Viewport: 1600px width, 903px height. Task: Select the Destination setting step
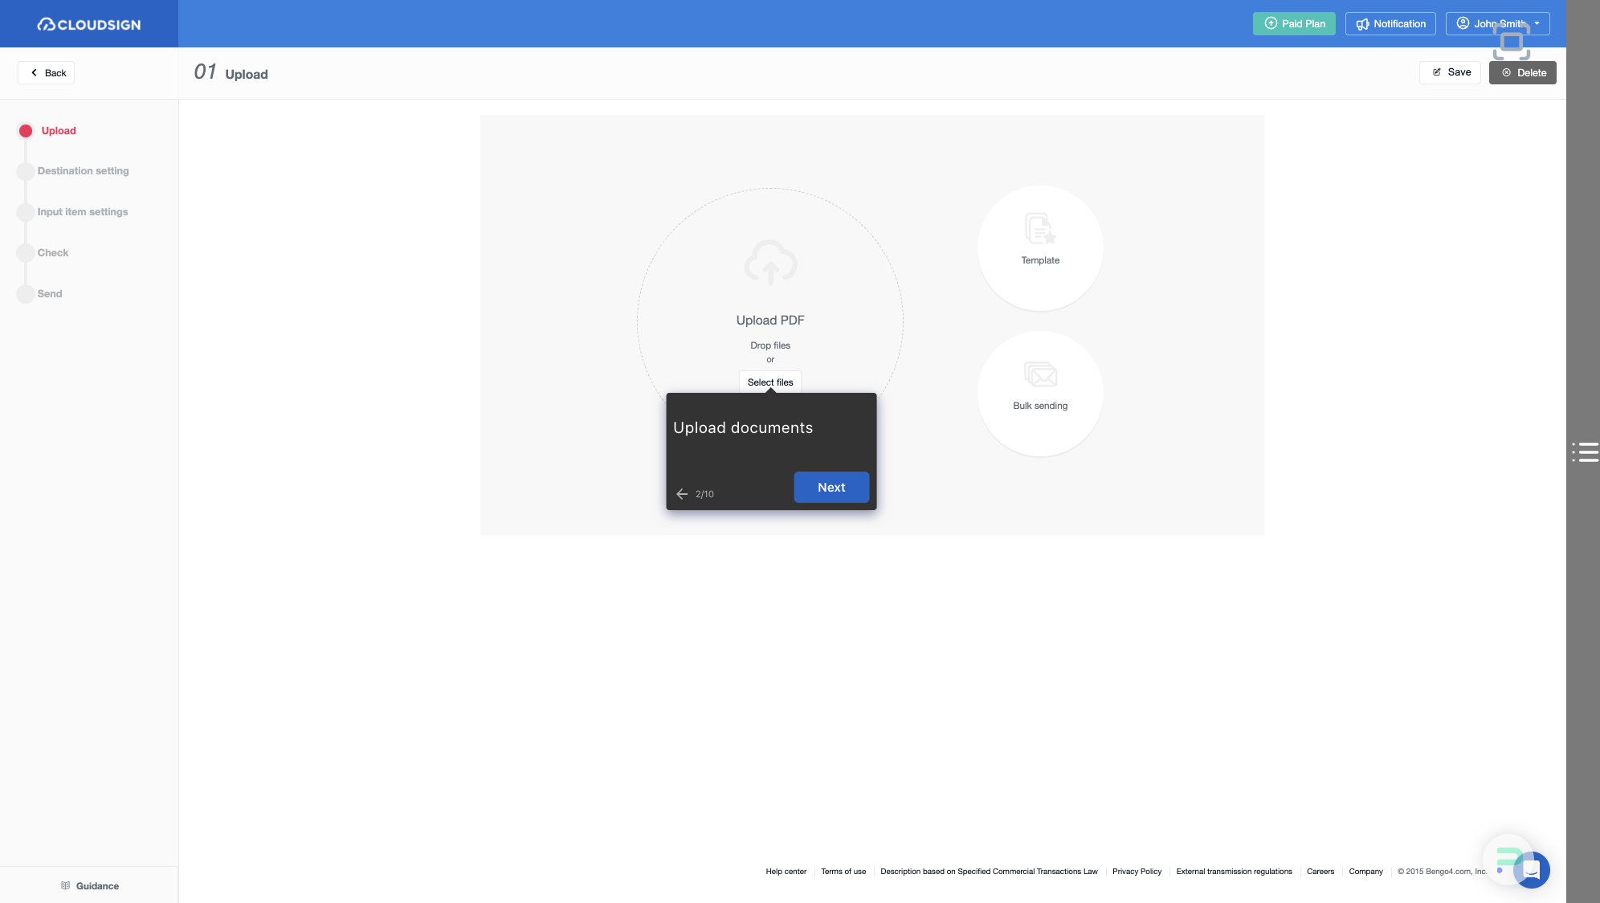tap(83, 170)
